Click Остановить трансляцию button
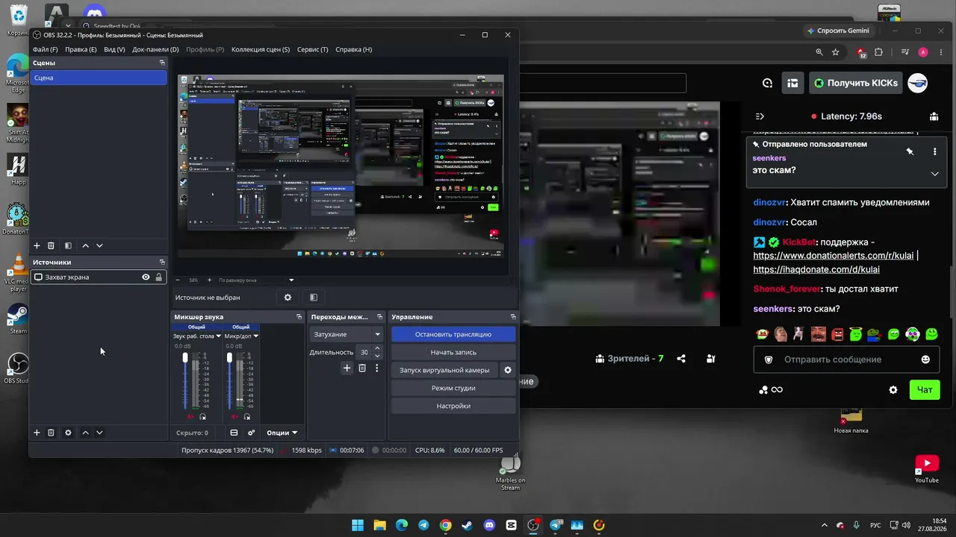The height and width of the screenshot is (537, 956). [453, 334]
